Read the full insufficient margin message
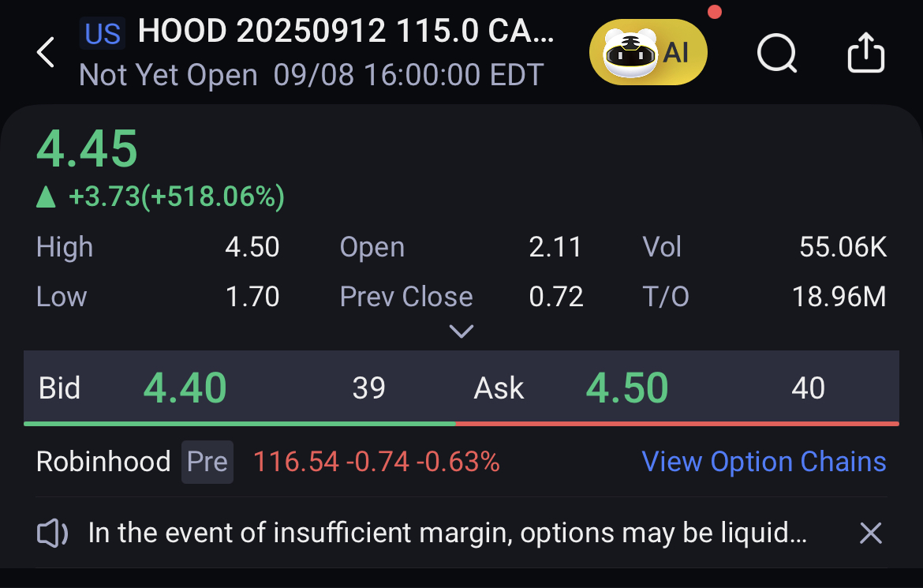Screen dimensions: 923x588 447,533
